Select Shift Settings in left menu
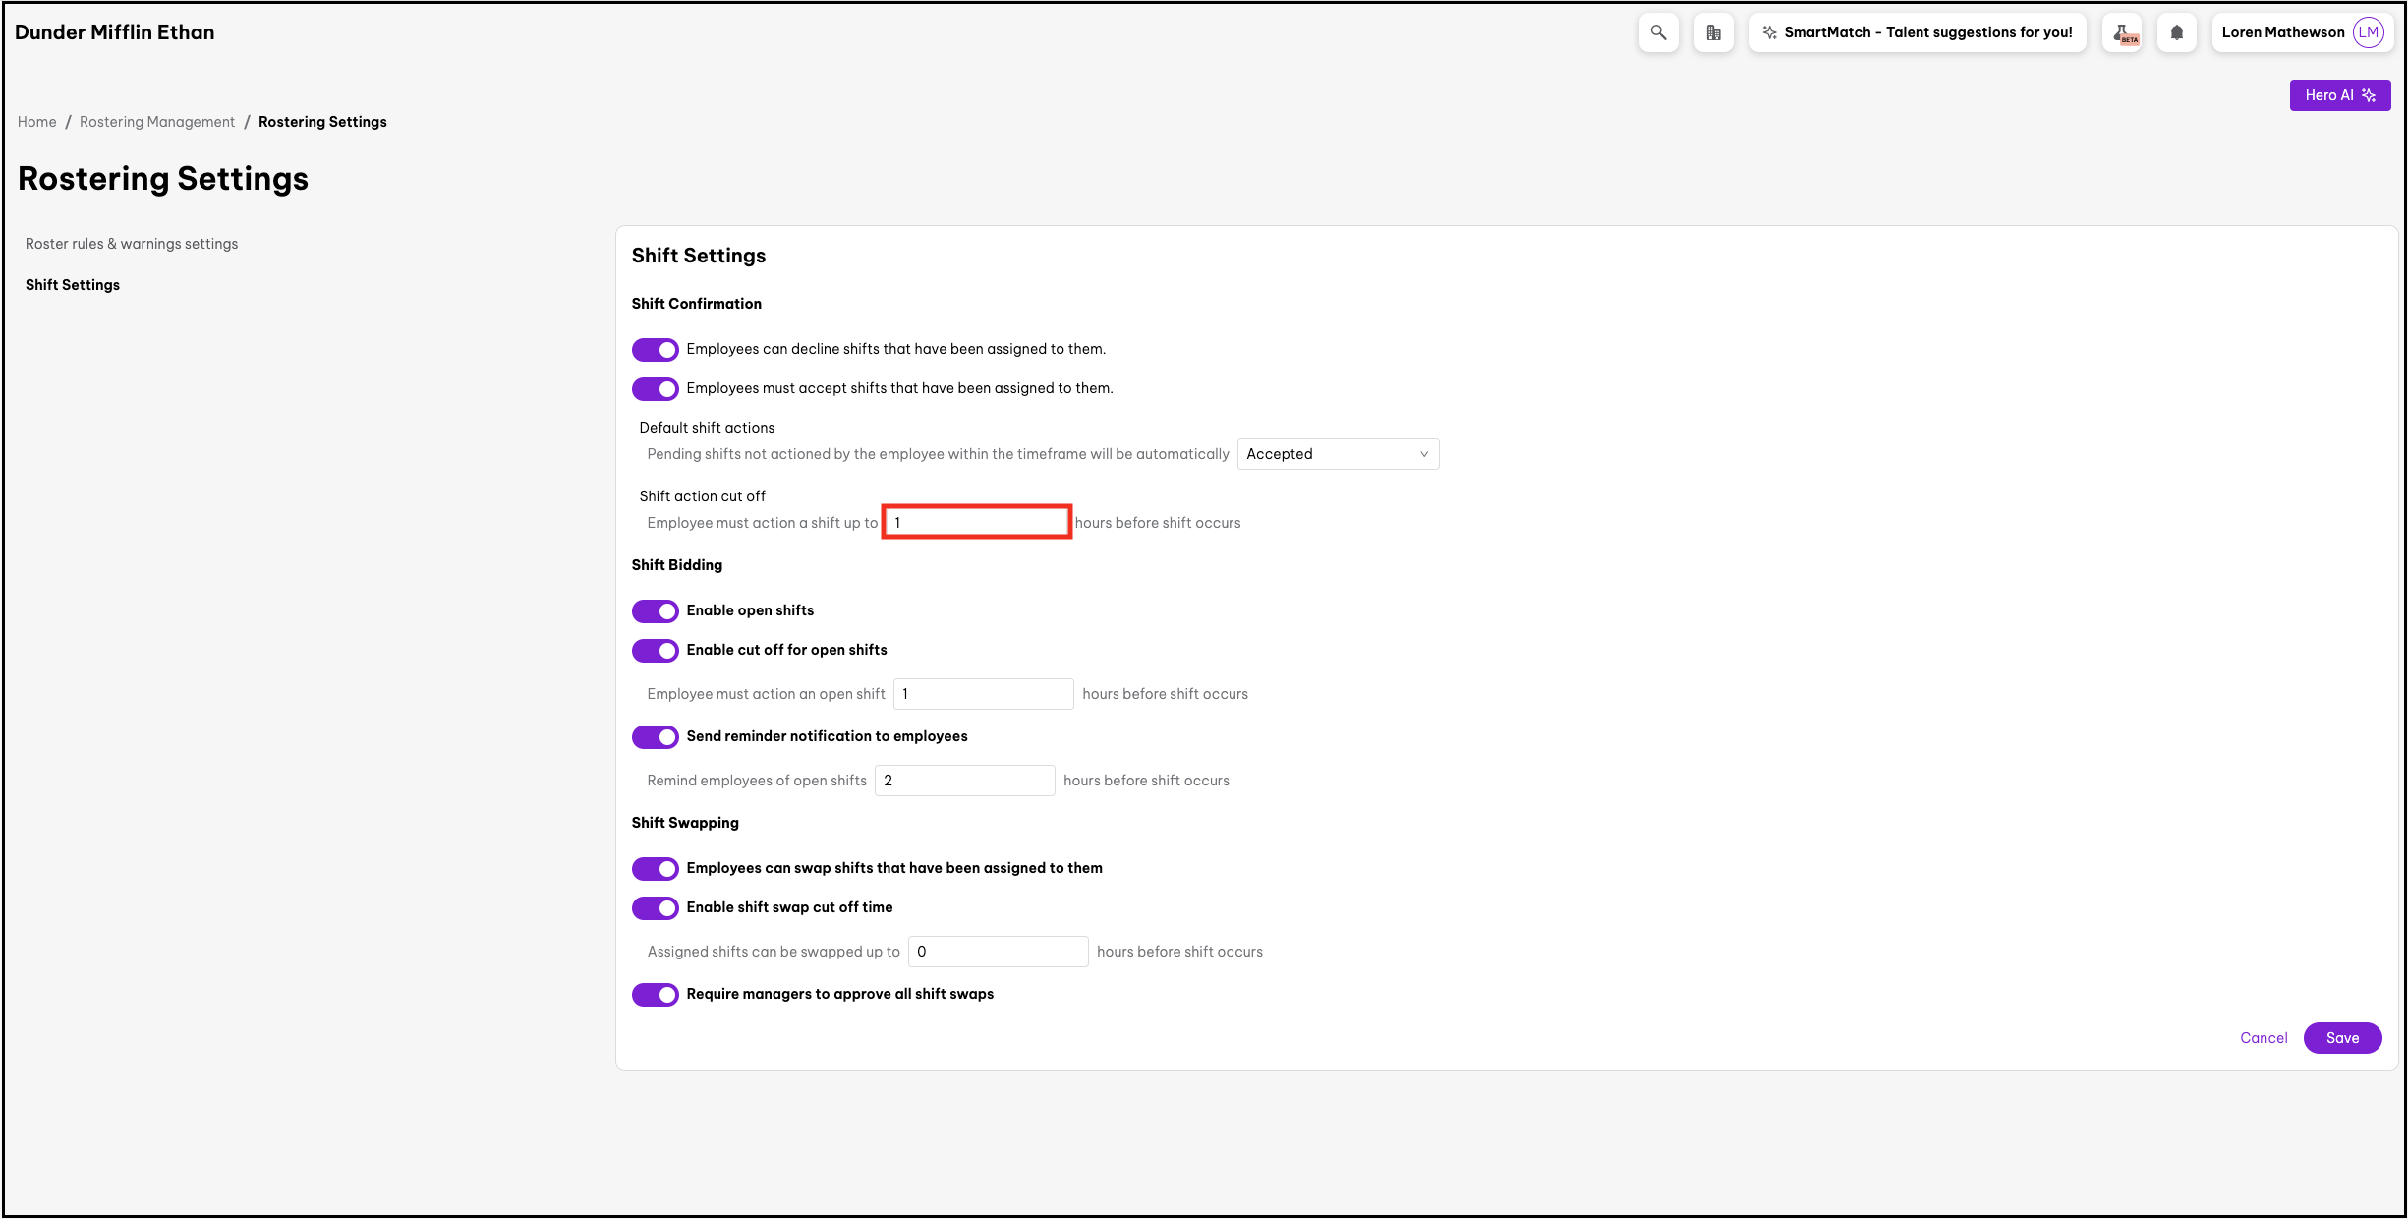 [73, 285]
